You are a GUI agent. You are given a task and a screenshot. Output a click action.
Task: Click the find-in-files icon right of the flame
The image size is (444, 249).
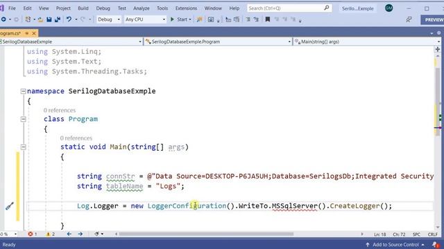(x=211, y=19)
